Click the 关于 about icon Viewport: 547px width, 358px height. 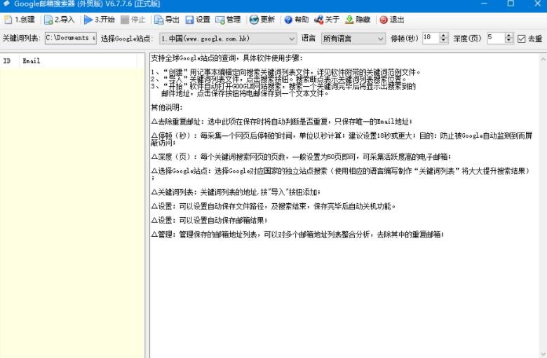[318, 20]
